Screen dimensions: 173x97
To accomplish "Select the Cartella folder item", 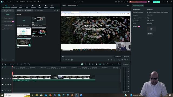I will [8, 14].
